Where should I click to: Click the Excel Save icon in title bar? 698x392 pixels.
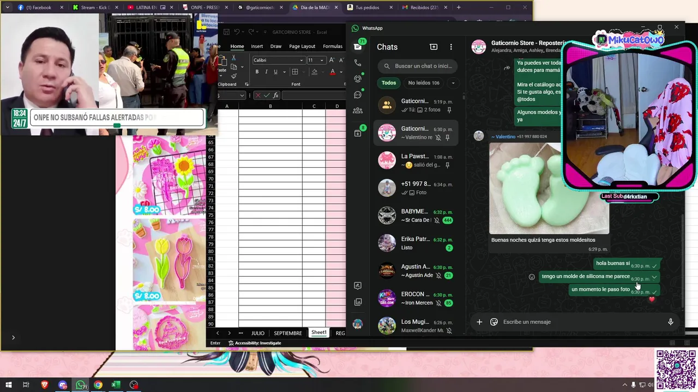coord(226,32)
